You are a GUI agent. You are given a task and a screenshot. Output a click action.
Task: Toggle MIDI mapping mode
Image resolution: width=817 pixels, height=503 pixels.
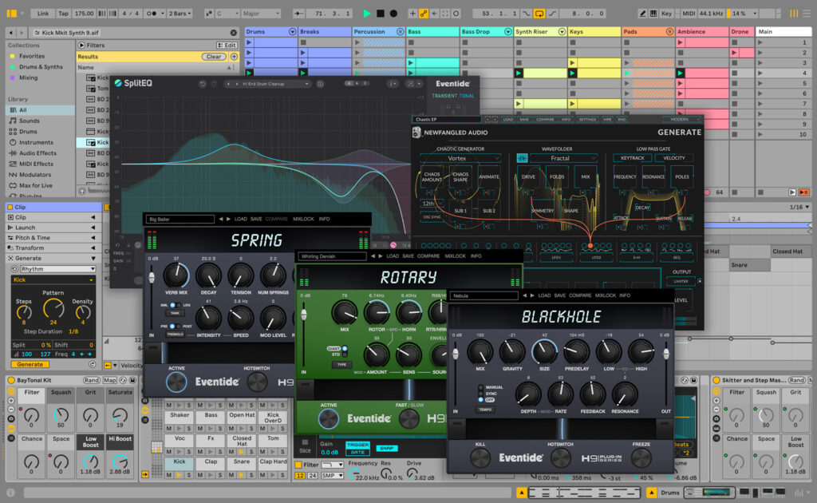[x=689, y=13]
